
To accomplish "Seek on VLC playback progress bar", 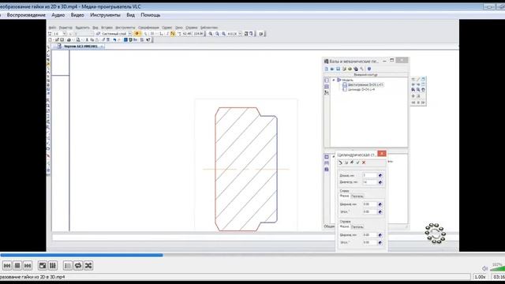I will pyautogui.click(x=252, y=256).
